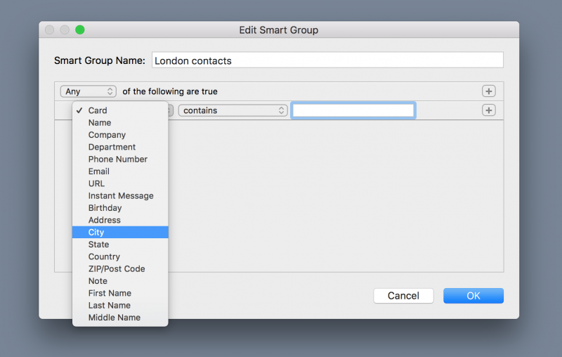Image resolution: width=562 pixels, height=357 pixels.
Task: Open the Any/All match dropdown
Action: (89, 91)
